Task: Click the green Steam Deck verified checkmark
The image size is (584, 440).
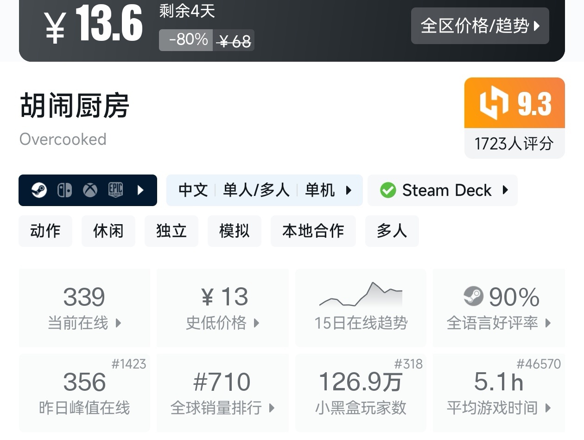Action: pos(388,190)
